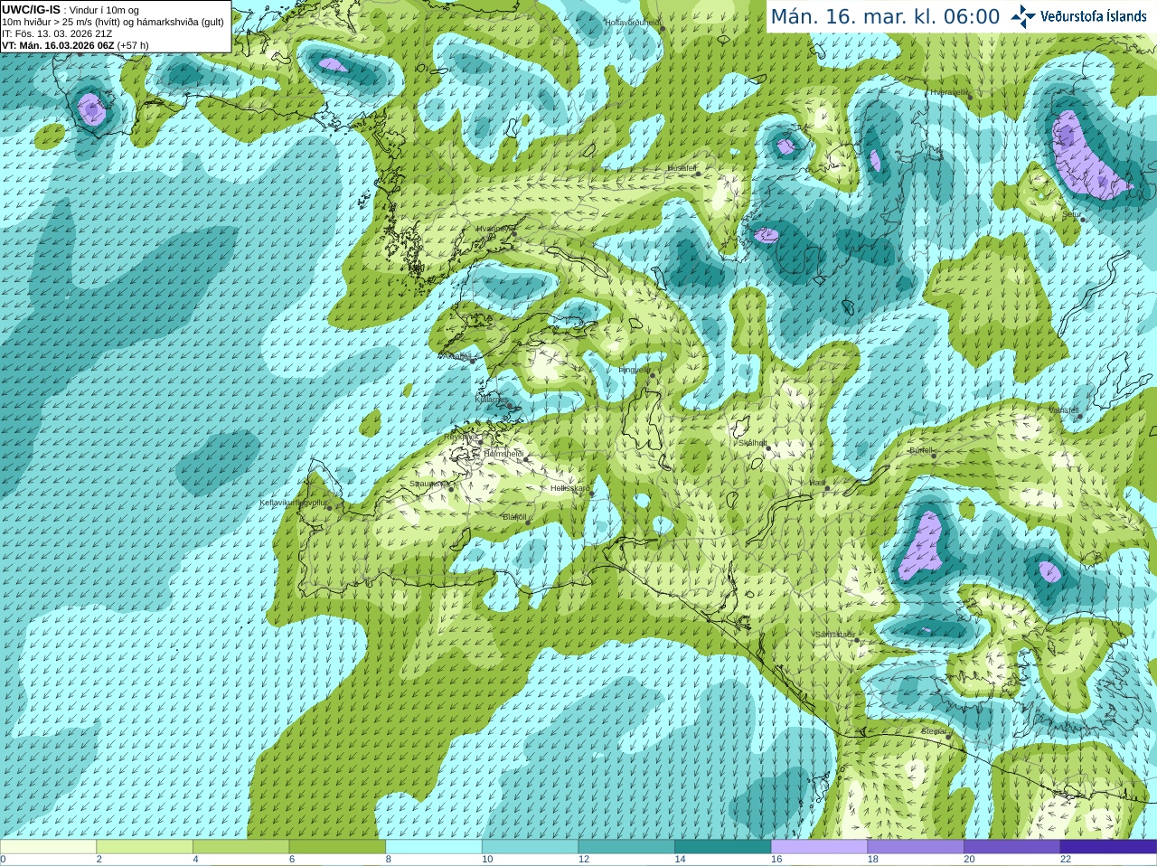Click the Skálholt station label
Screen dimensions: 1157x866
click(x=752, y=443)
